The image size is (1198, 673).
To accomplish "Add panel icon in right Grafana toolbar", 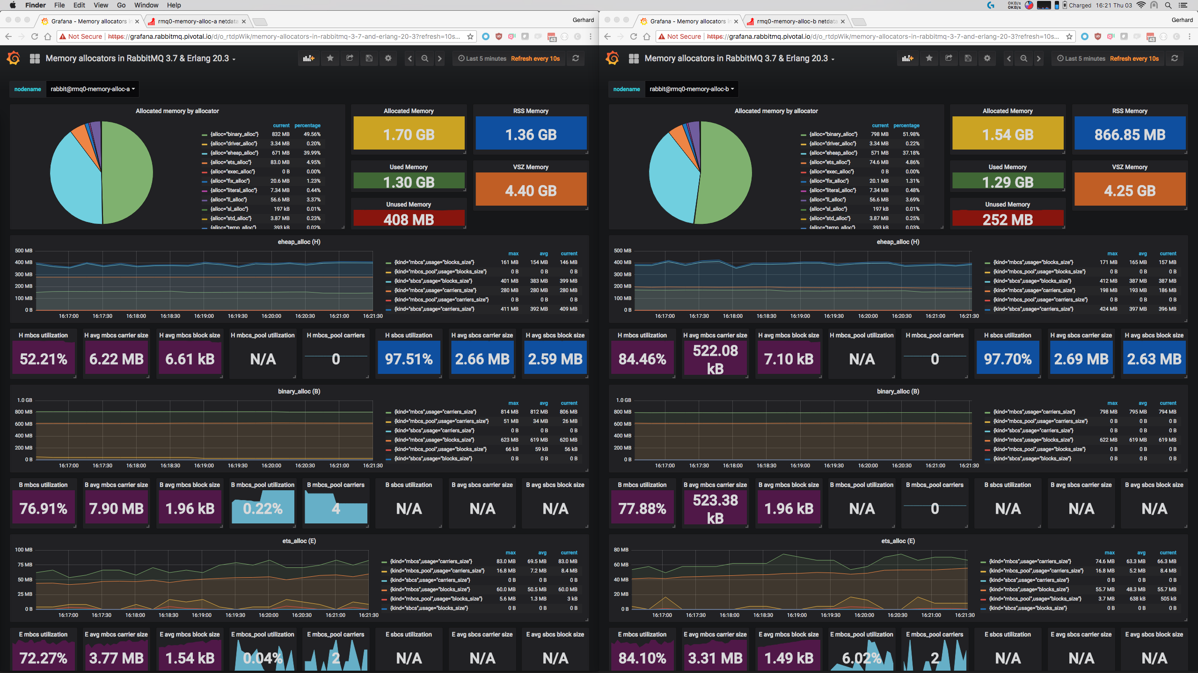I will pyautogui.click(x=907, y=58).
